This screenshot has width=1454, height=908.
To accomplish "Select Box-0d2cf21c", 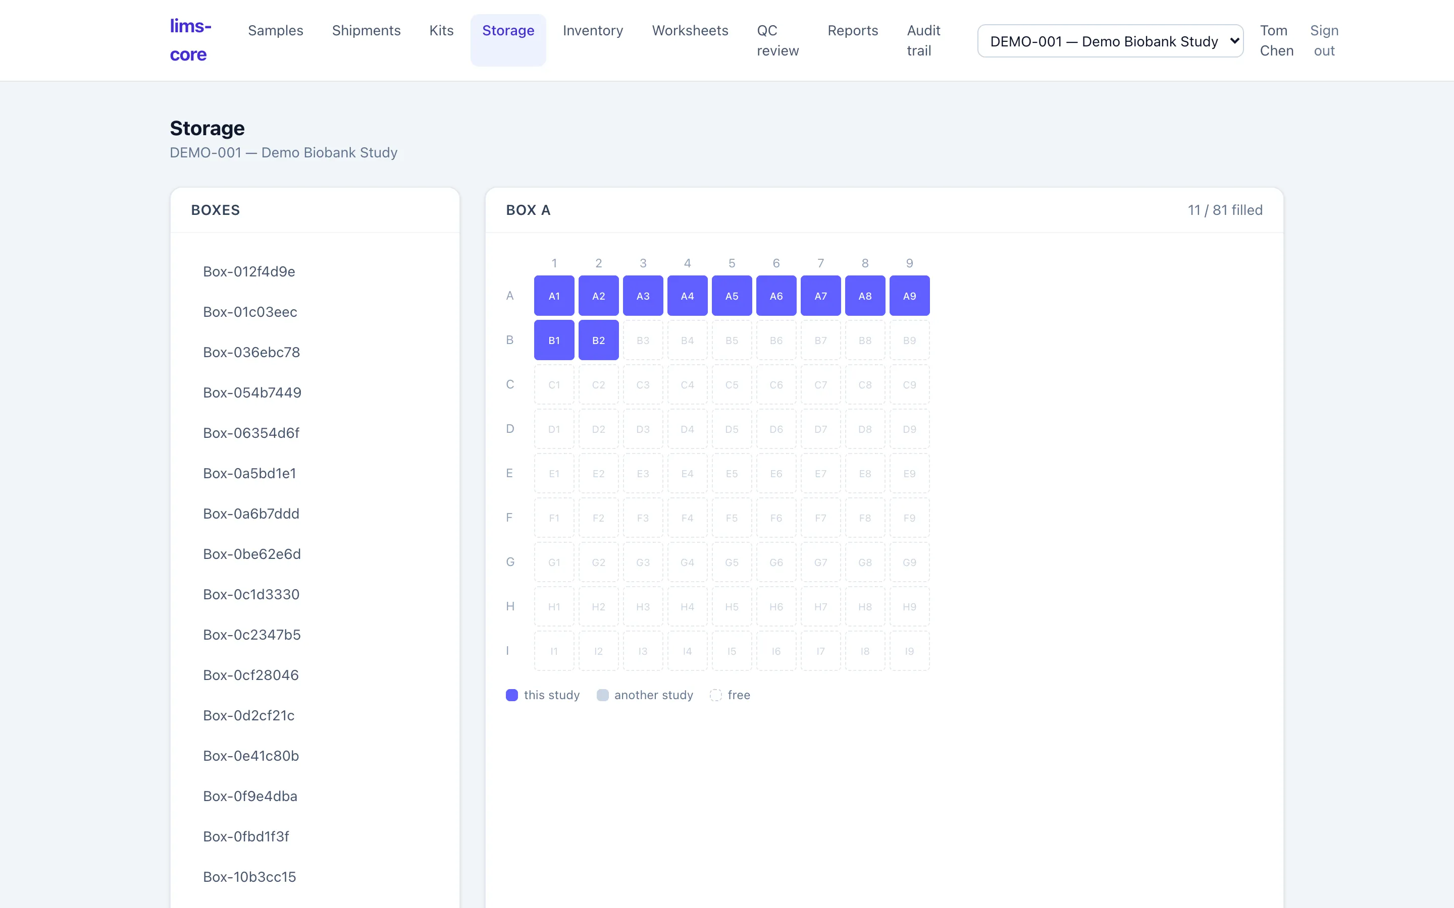I will (314, 715).
